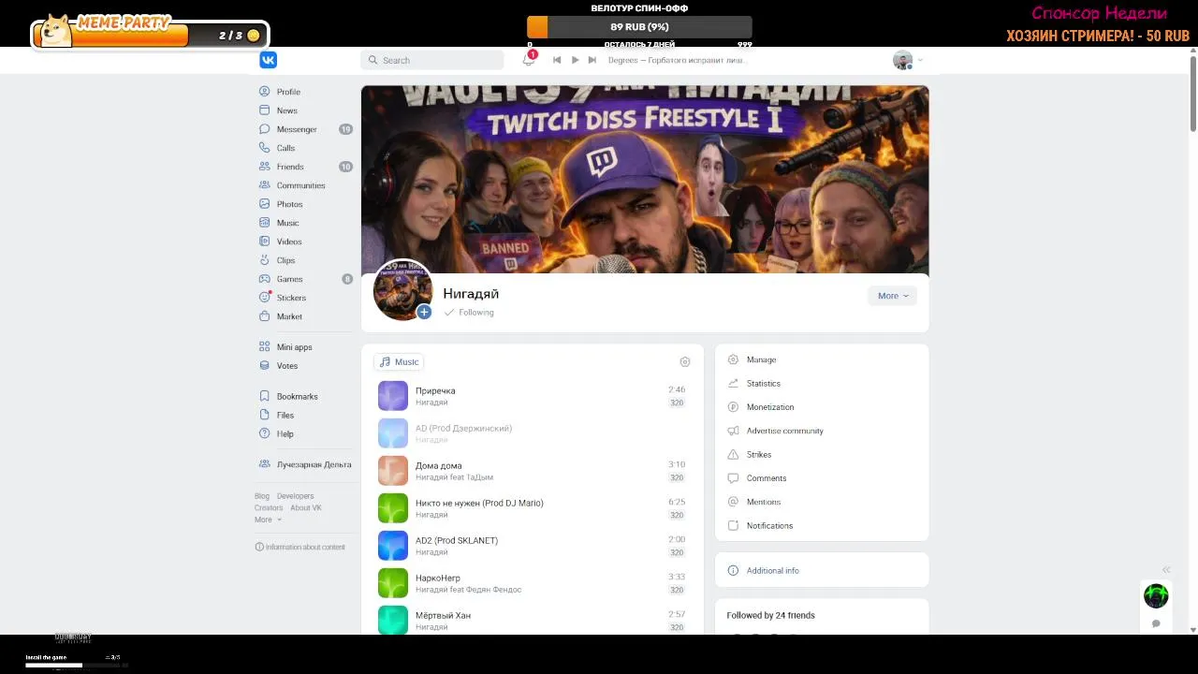Click the Twitch Diss Freestyle cover banner
1198x674 pixels.
(x=645, y=179)
